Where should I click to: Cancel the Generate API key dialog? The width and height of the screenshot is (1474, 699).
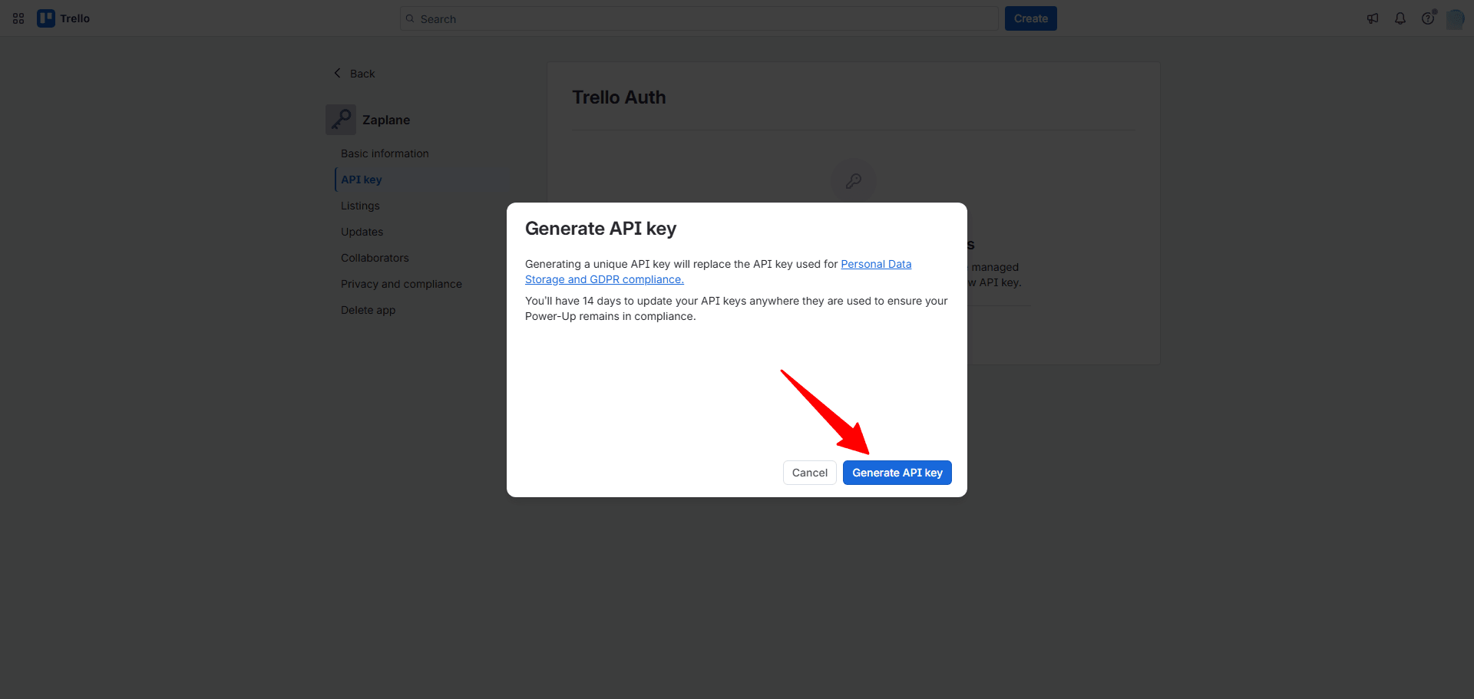pos(809,473)
